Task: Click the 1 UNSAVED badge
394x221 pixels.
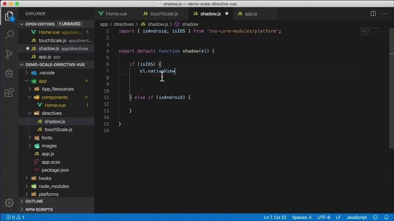Action: coord(70,24)
